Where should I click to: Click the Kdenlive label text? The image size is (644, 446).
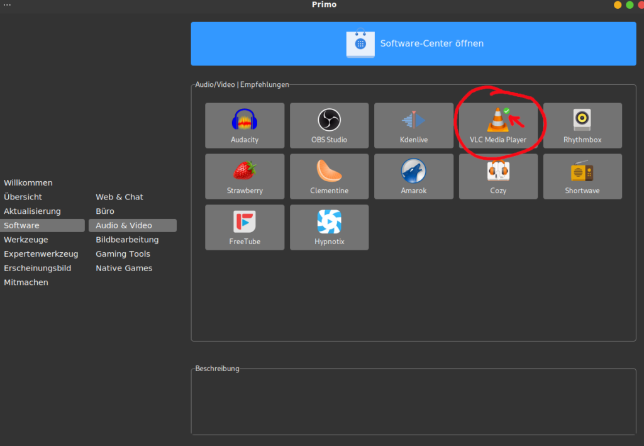click(414, 140)
